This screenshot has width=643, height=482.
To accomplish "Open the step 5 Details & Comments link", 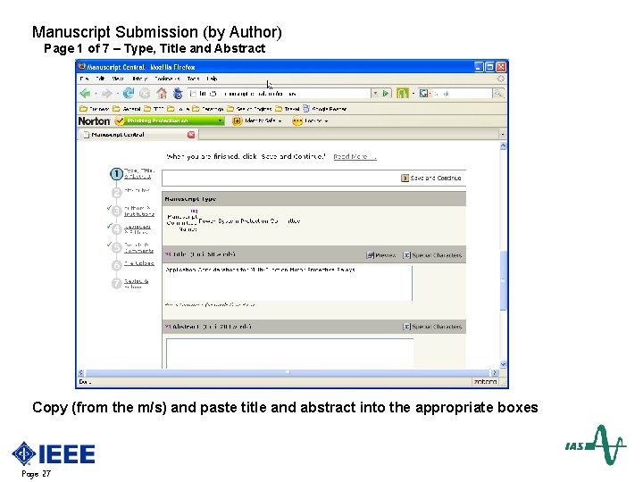I will [x=139, y=247].
